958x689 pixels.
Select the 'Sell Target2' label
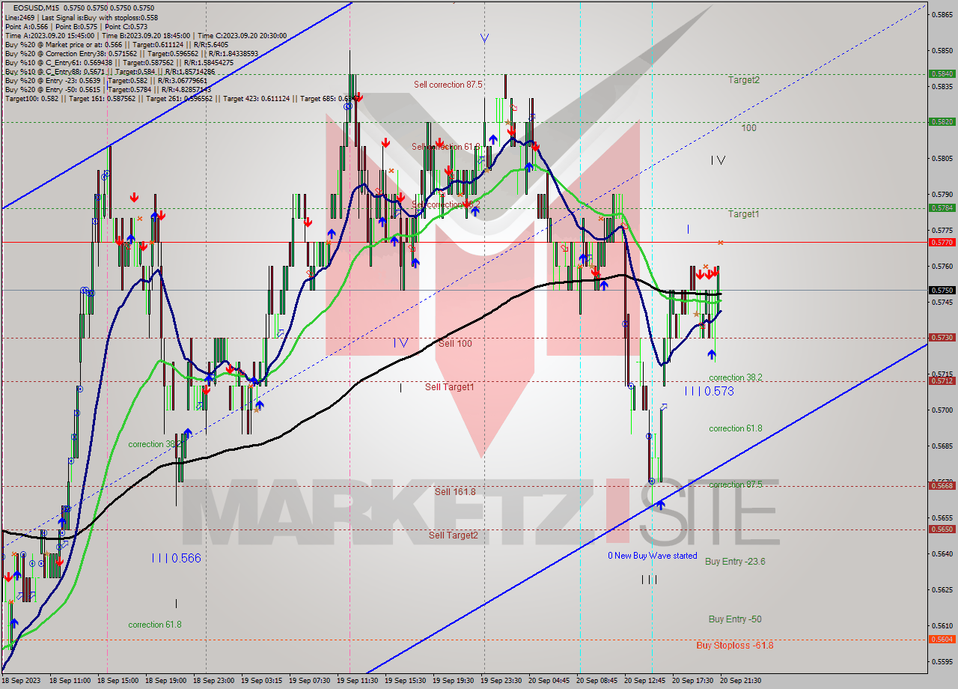coord(453,535)
